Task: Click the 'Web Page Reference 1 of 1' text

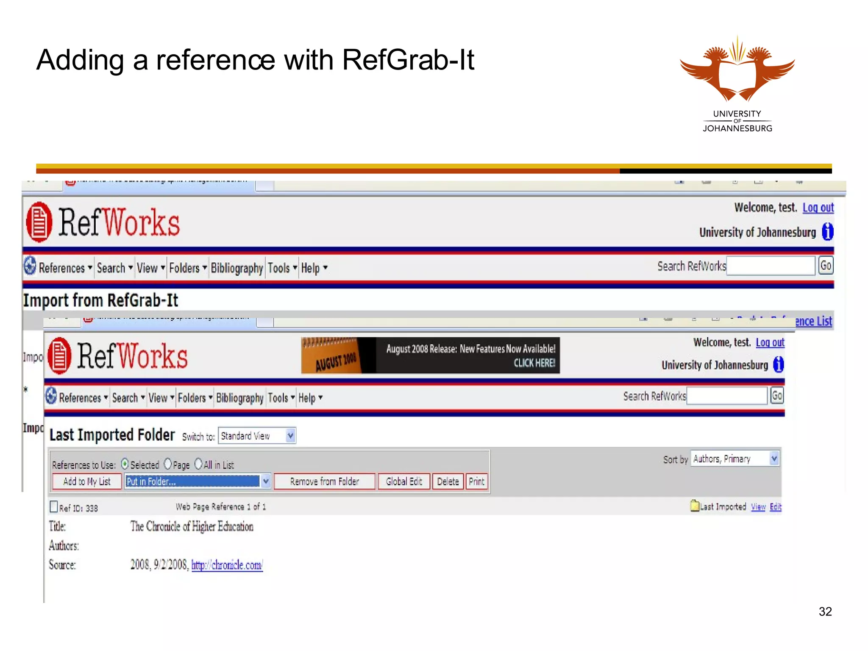Action: pyautogui.click(x=221, y=506)
